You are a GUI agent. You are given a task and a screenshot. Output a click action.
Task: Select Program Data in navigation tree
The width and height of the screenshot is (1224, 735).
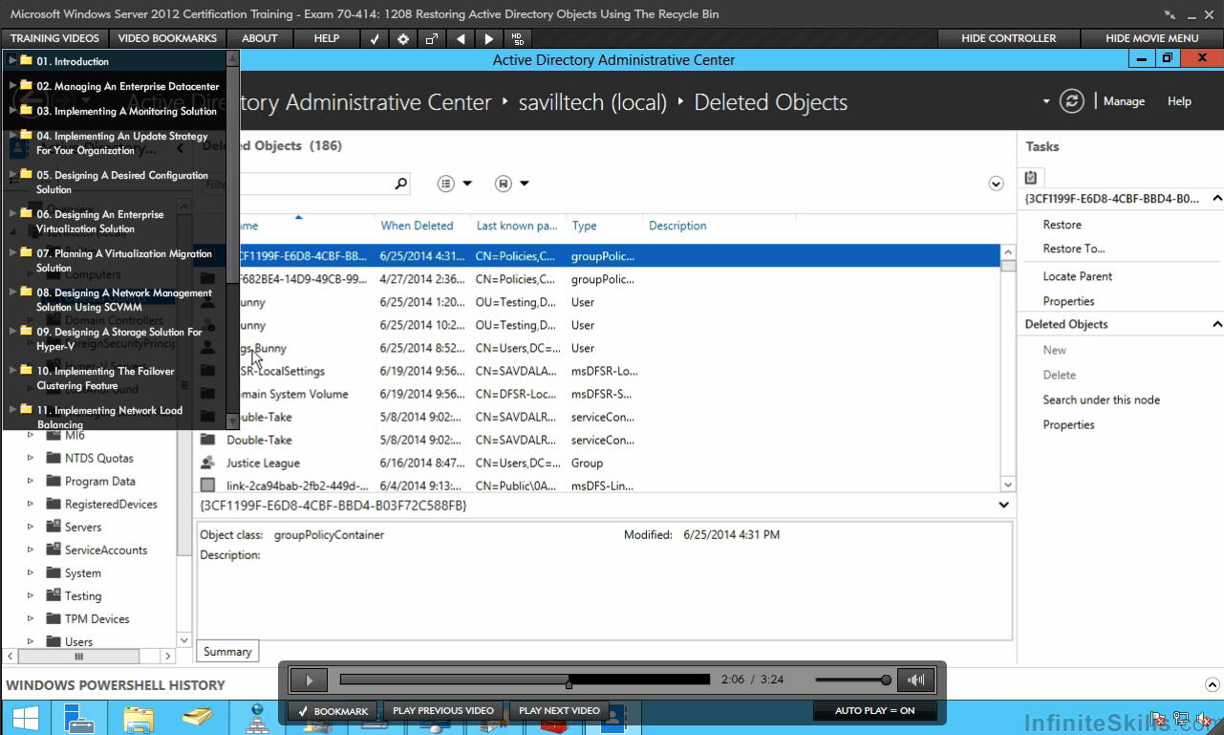tap(99, 481)
